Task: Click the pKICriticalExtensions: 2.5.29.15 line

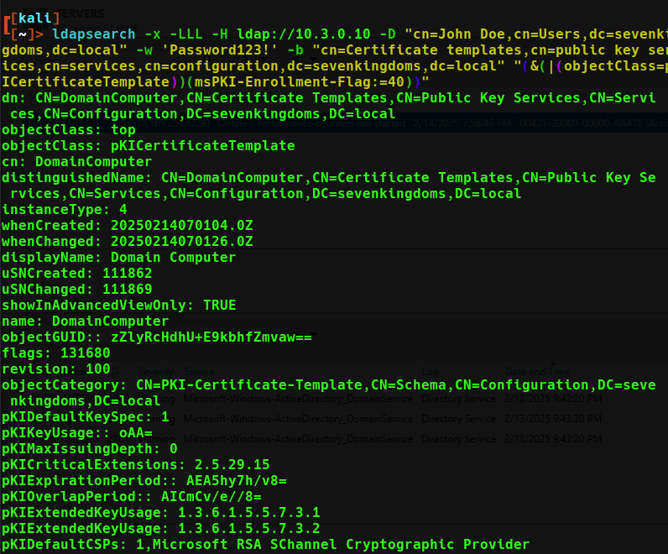Action: click(x=135, y=464)
